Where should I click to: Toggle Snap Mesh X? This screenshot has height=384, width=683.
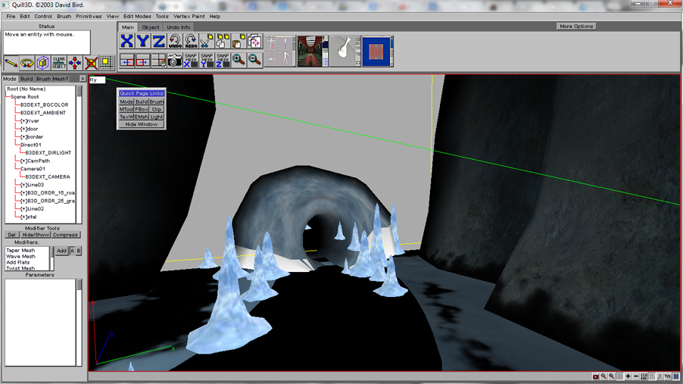tap(191, 60)
